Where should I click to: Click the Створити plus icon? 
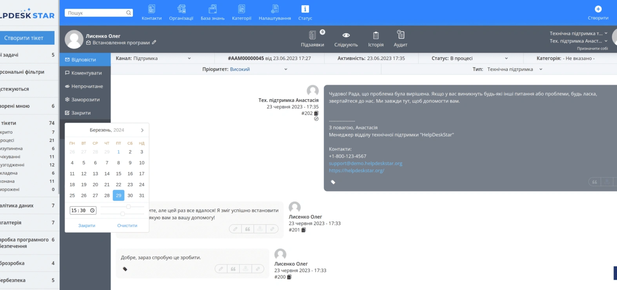pyautogui.click(x=598, y=9)
